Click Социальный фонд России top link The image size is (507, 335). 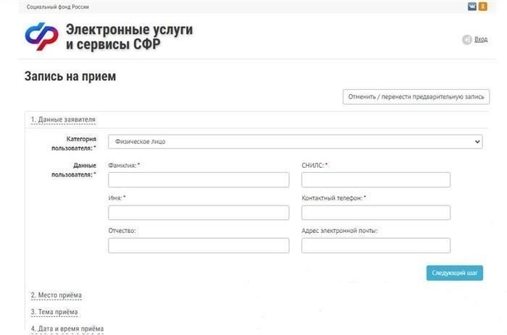pyautogui.click(x=58, y=7)
